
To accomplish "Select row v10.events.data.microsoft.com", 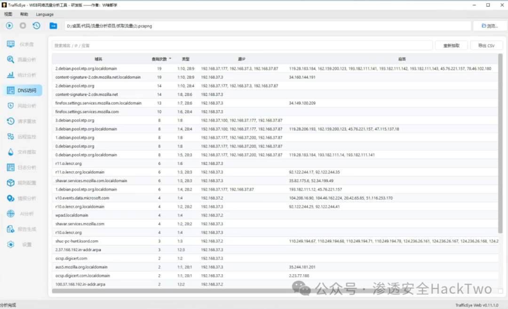I will click(x=275, y=198).
